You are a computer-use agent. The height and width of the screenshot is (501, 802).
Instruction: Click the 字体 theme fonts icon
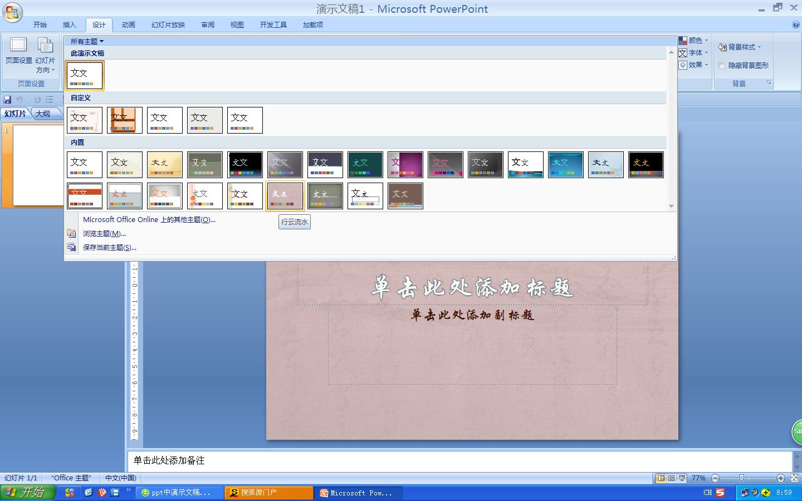point(683,53)
